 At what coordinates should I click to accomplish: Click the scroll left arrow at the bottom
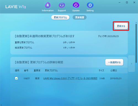(x=1, y=105)
